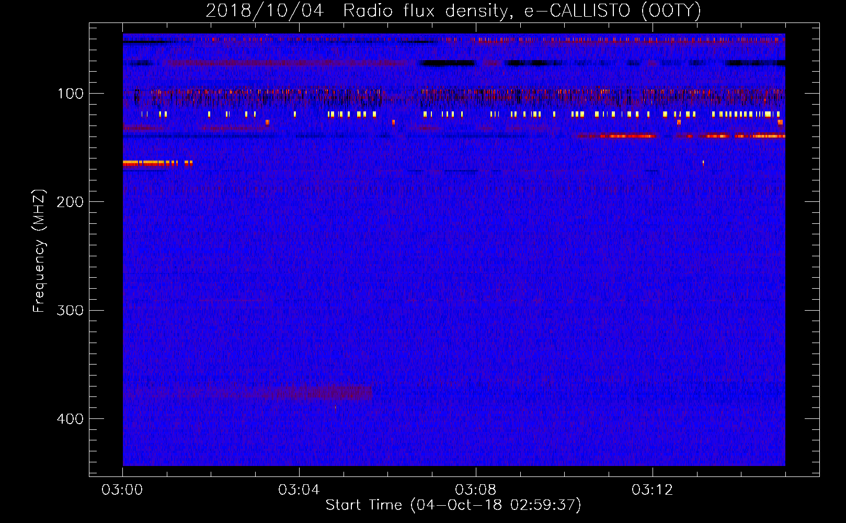The image size is (846, 523).
Task: Click the bright red-yellow emission band near 165 MHz
Action: click(x=157, y=164)
